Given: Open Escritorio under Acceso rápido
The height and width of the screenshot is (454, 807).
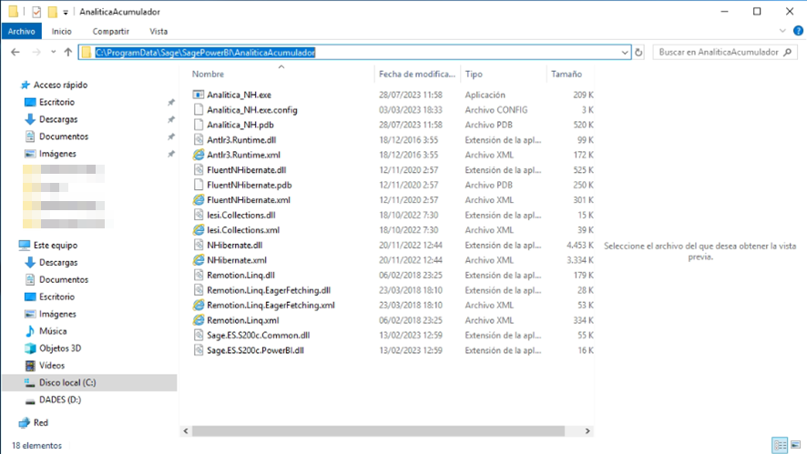Looking at the screenshot, I should [x=56, y=102].
